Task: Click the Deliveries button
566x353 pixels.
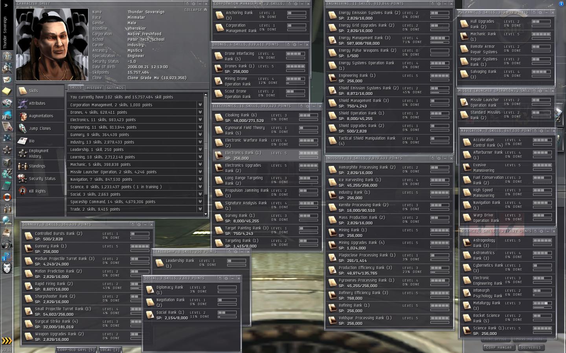Action: [x=531, y=348]
